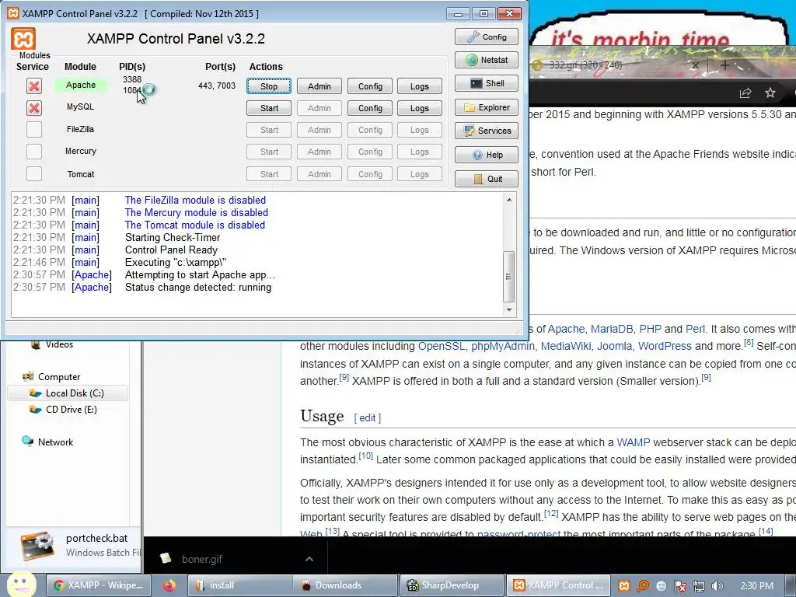Open the Windows Start button
This screenshot has height=597, width=796.
click(x=21, y=585)
